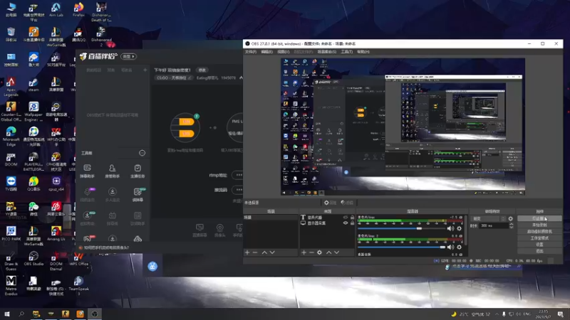Screen dimensions: 570x320
Task: Click the 300 ms transition duration field
Action: 494,225
